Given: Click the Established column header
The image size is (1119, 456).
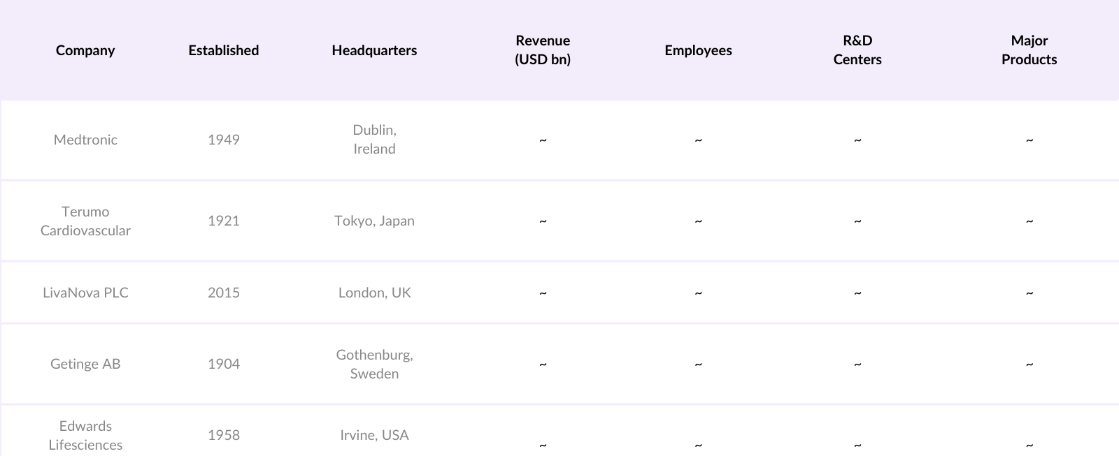Looking at the screenshot, I should (224, 50).
